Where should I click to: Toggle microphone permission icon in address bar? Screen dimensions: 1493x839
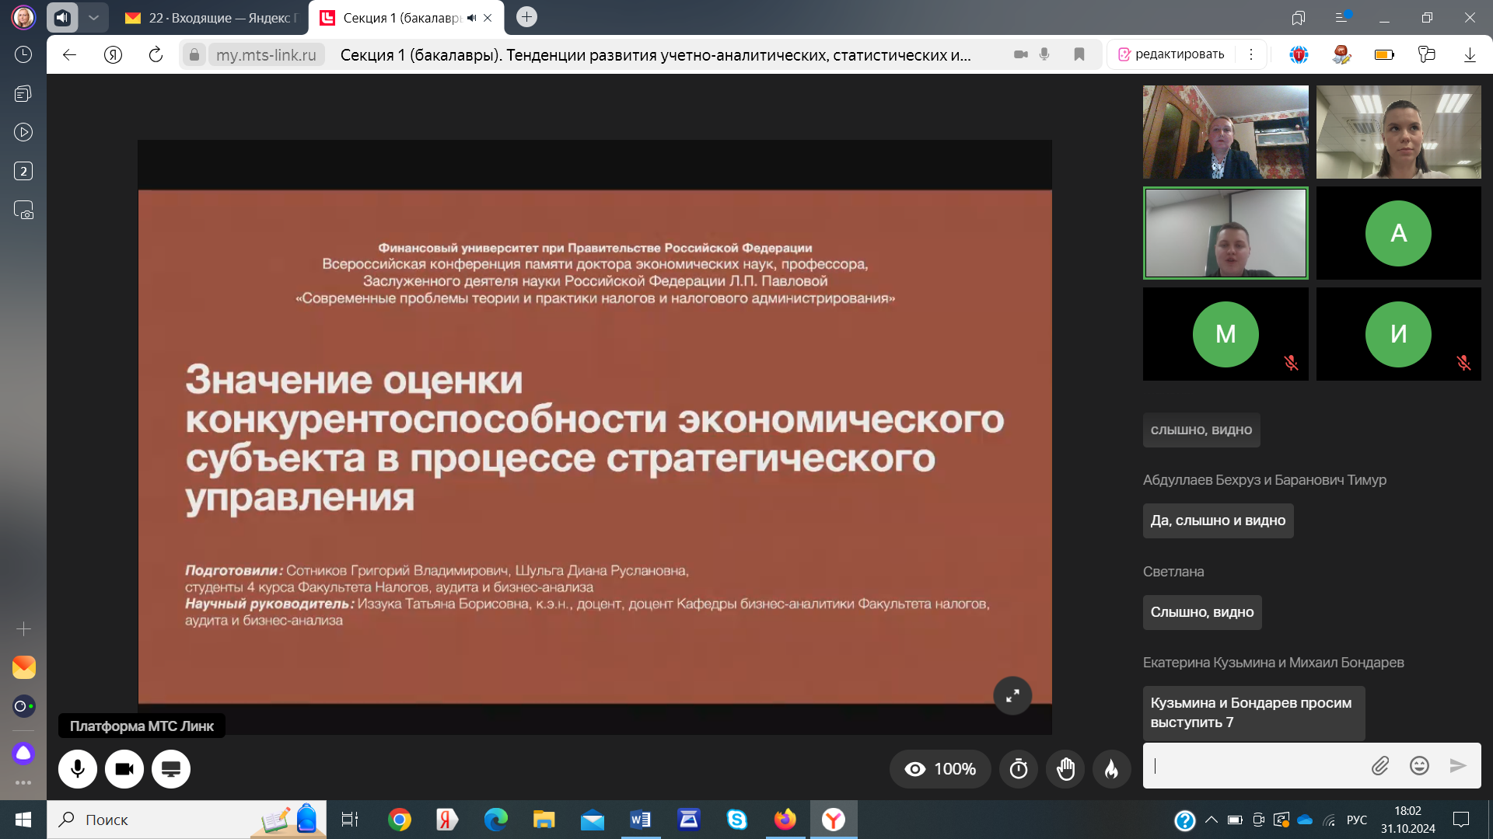(x=1044, y=54)
